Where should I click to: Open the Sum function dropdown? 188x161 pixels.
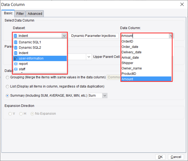105,96
